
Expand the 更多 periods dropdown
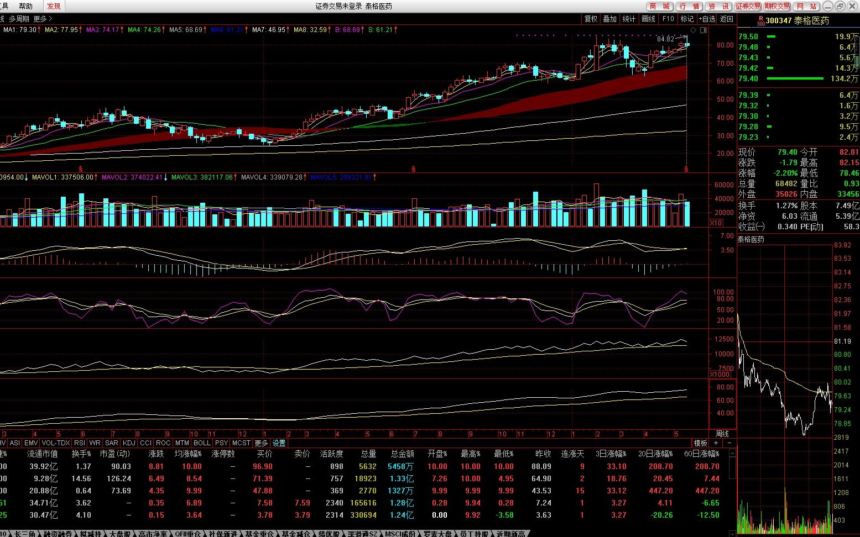pyautogui.click(x=43, y=19)
